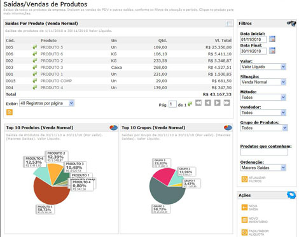Click NOVO INVENTÁRIO action link
Screen dimensions: 299x237
coord(258,220)
